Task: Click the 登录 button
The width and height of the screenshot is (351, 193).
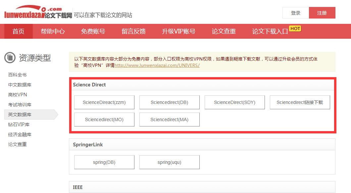Action: click(x=295, y=13)
